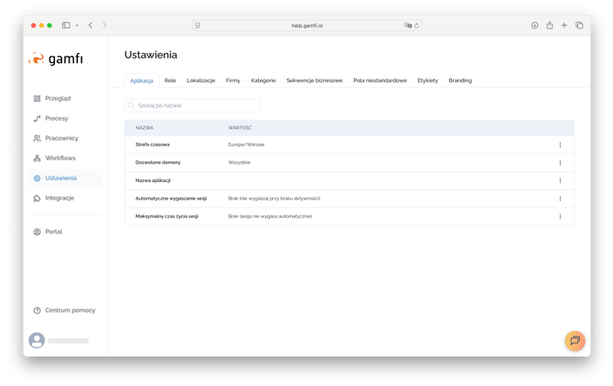Click the Przegląd dashboard icon in sidebar
Screen dimensions: 613x386
click(38, 98)
